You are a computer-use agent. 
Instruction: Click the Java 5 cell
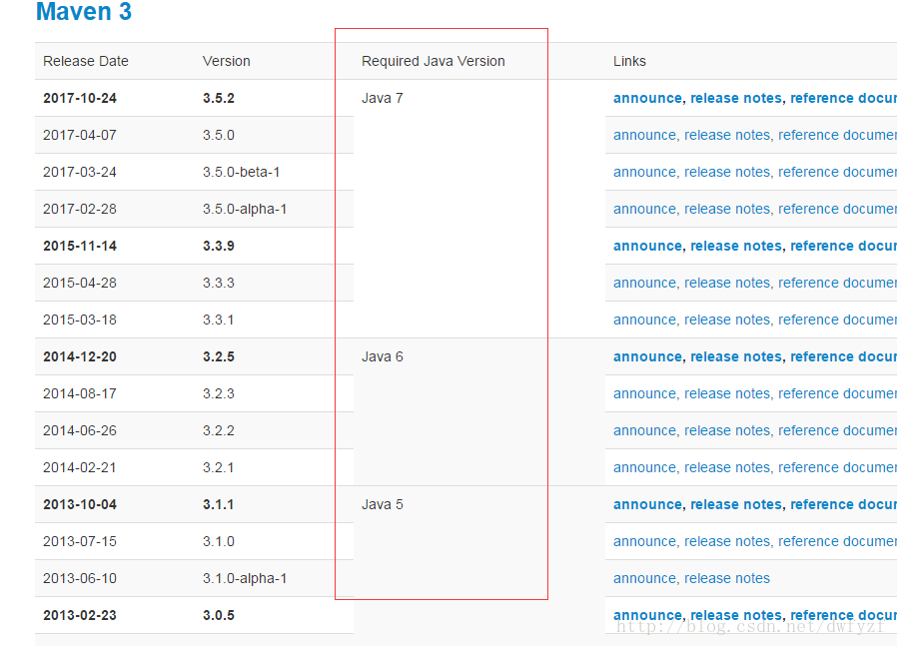point(383,505)
